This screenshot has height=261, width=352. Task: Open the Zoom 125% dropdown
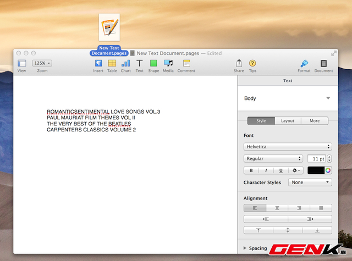click(x=42, y=63)
